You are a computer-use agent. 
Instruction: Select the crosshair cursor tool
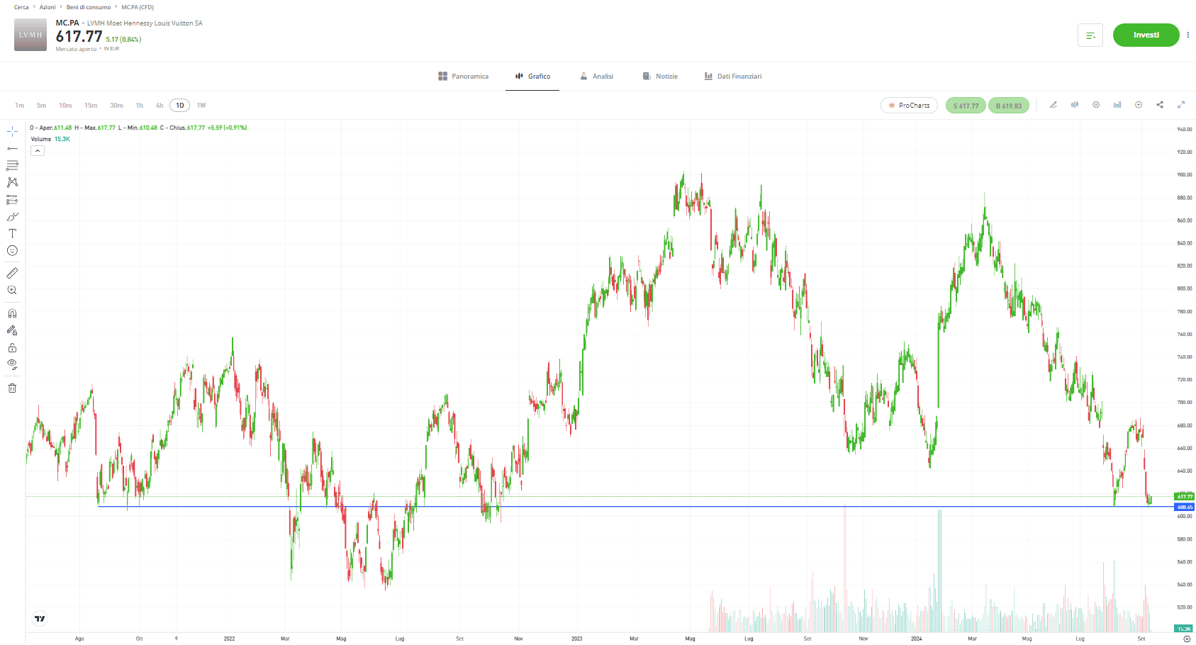(x=12, y=132)
